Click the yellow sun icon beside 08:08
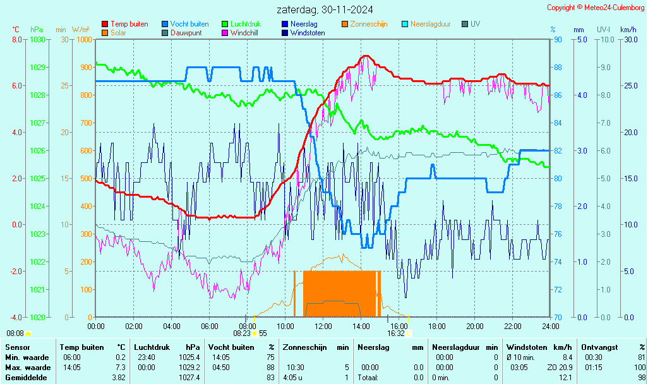 (x=28, y=333)
